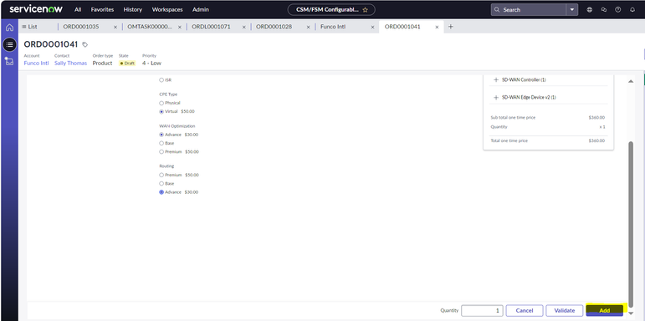
Task: Switch to the ORD0001028 tab
Action: [274, 27]
